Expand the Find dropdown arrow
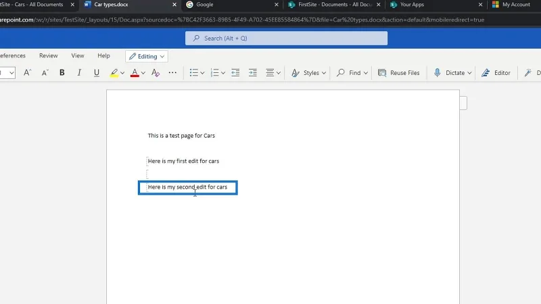The width and height of the screenshot is (541, 304). click(x=366, y=73)
